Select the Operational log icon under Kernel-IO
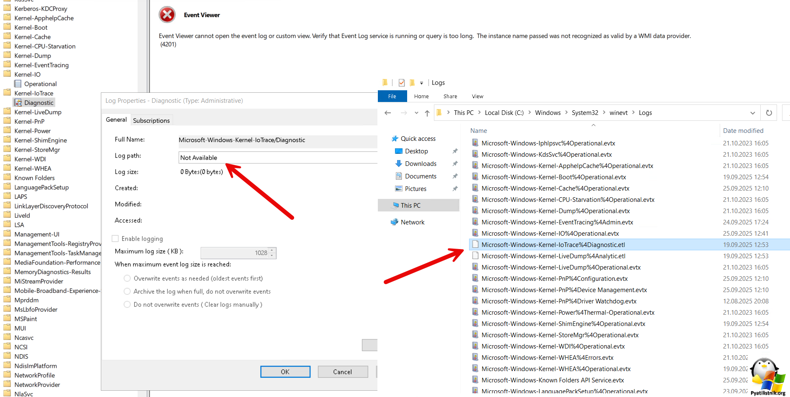Viewport: 790px width, 397px height. [x=18, y=84]
